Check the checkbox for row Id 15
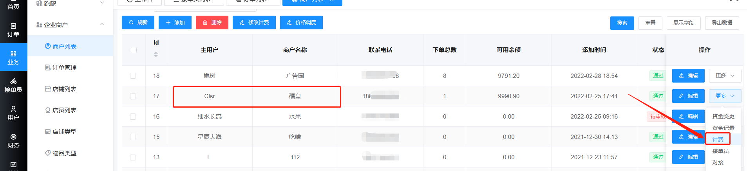The width and height of the screenshot is (747, 171). pyautogui.click(x=133, y=137)
